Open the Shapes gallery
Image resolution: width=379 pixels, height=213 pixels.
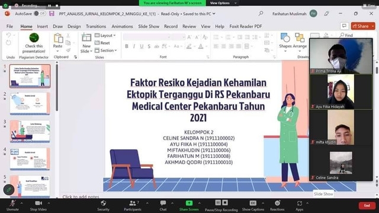pyautogui.click(x=285, y=43)
